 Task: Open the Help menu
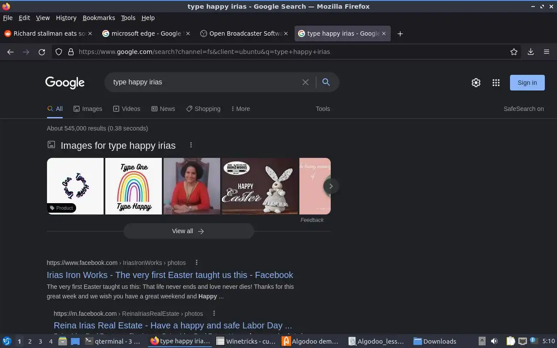click(x=148, y=18)
